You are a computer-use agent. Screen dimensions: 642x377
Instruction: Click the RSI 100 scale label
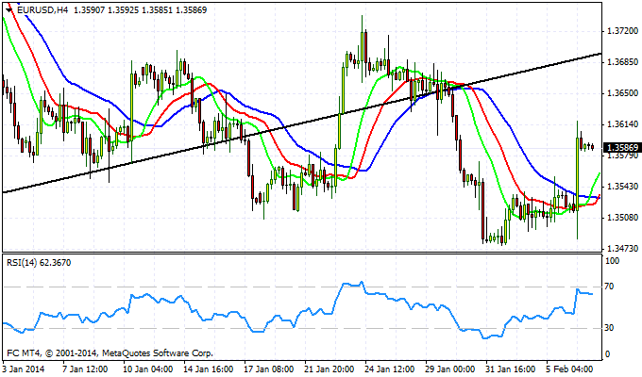click(x=612, y=261)
